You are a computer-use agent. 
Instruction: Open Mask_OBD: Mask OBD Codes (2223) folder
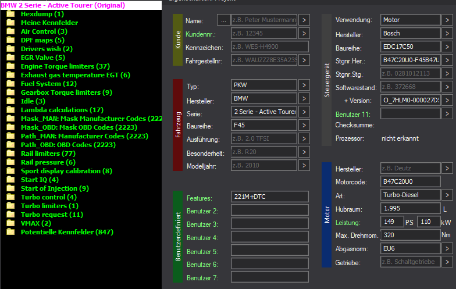tap(79, 127)
